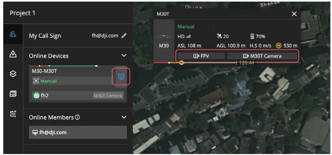
Task: Click the Project 1 title
Action: (x=23, y=13)
